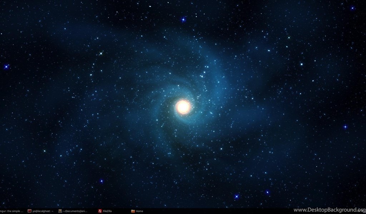
Task: Select the yo@localhost taskbar label
Action: (x=43, y=211)
